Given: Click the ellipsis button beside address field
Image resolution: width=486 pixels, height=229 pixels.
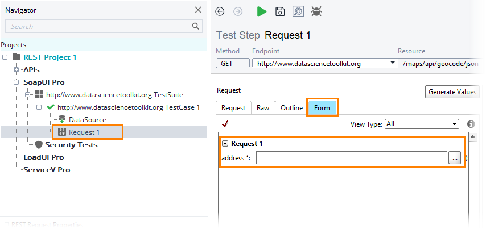Looking at the screenshot, I should (x=455, y=158).
